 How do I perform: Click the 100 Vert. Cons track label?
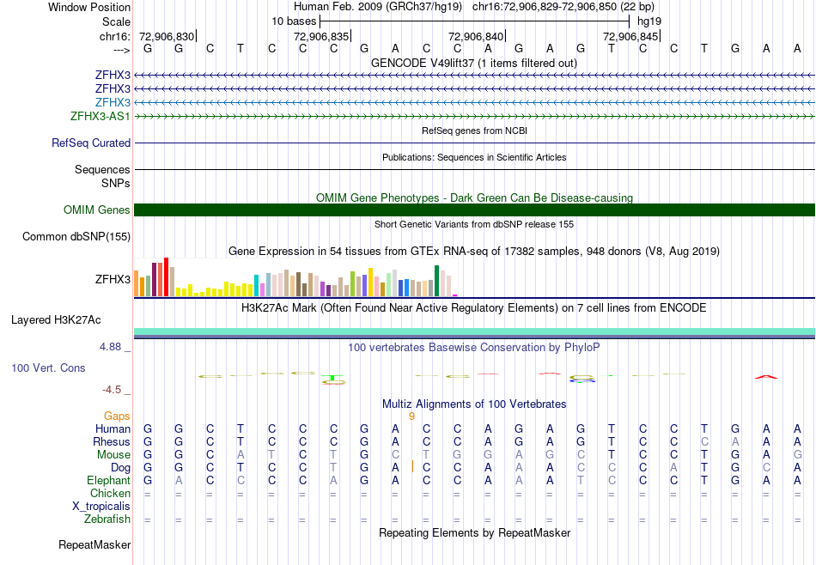click(x=48, y=368)
